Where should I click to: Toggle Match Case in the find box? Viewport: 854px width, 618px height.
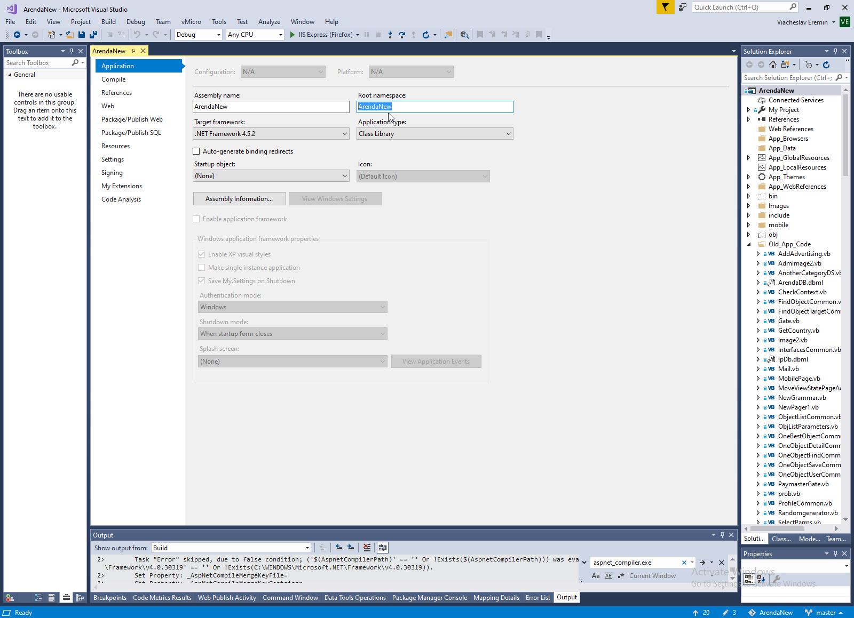tap(596, 576)
